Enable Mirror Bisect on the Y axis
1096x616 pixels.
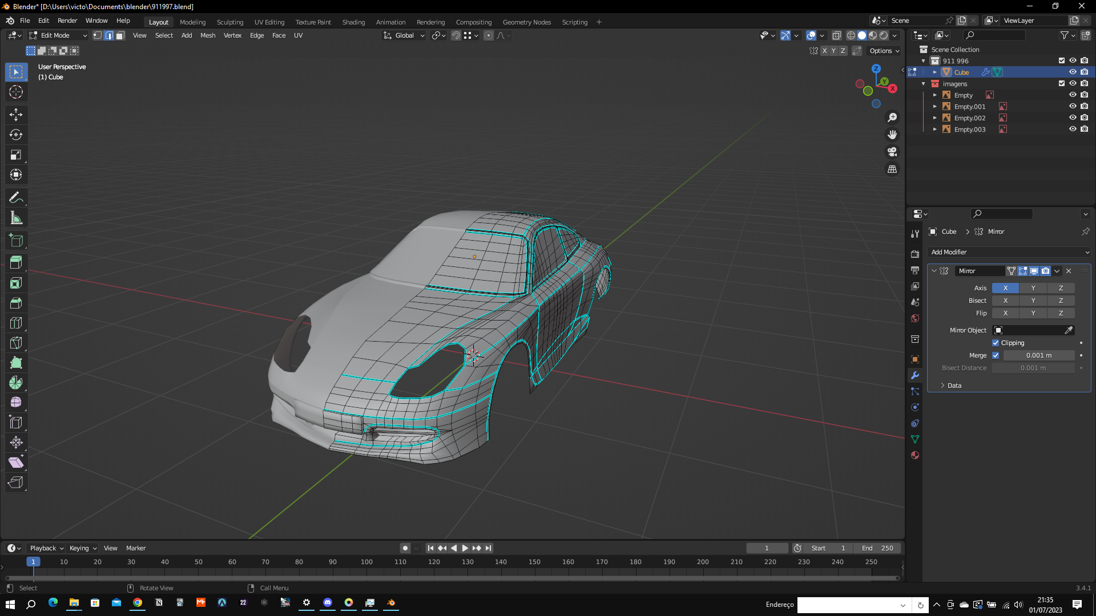point(1033,301)
